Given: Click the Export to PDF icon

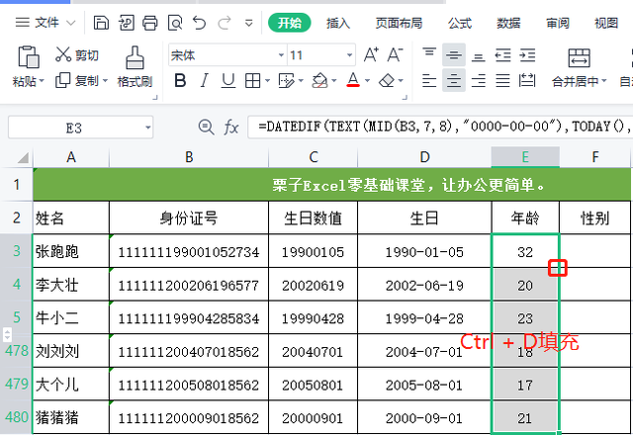Looking at the screenshot, I should [x=126, y=23].
